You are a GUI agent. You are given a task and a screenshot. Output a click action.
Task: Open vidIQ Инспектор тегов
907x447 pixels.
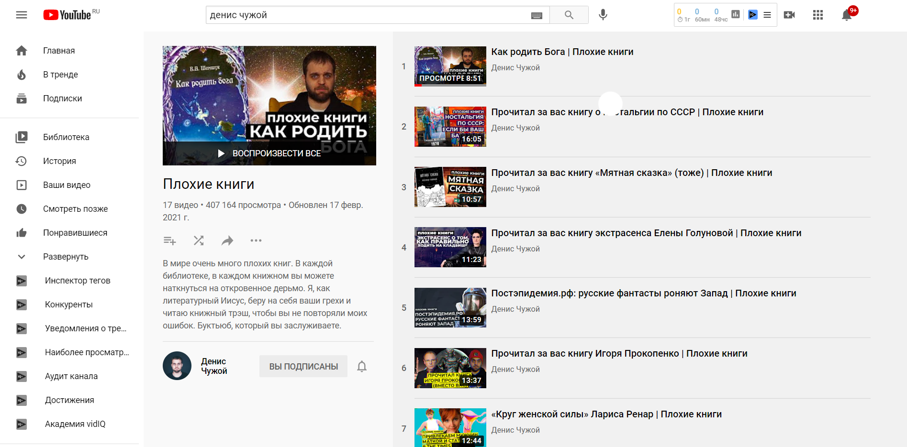coord(69,281)
